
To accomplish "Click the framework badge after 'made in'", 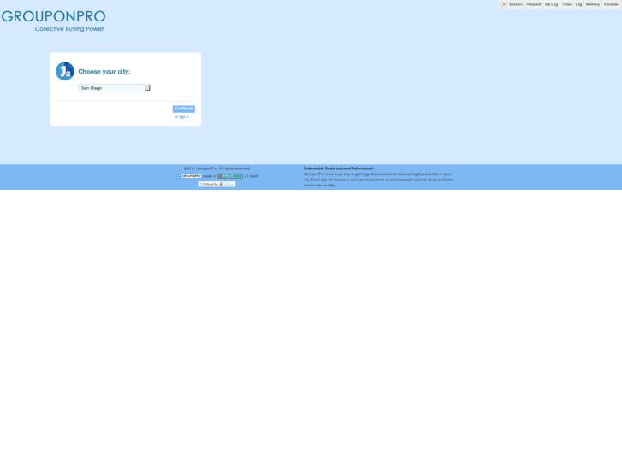I will coord(230,176).
